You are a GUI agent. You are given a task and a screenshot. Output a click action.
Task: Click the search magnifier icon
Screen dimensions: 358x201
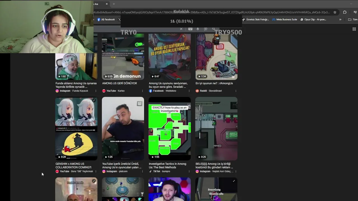214,29
